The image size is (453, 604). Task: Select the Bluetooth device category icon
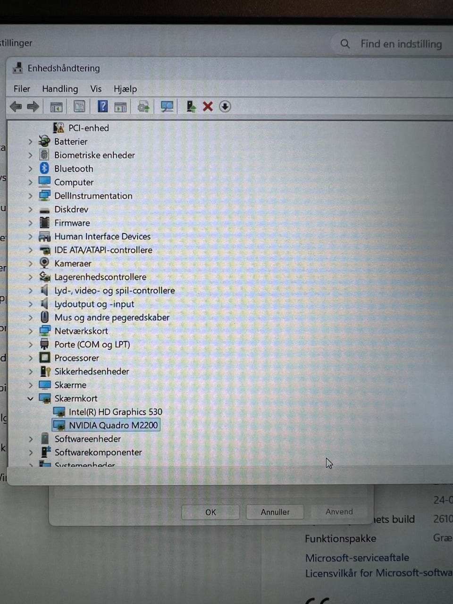click(44, 168)
